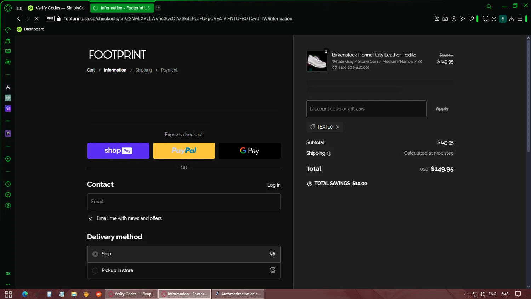This screenshot has width=531, height=299.
Task: Open toolbar extensions cube icon
Action: point(494,19)
